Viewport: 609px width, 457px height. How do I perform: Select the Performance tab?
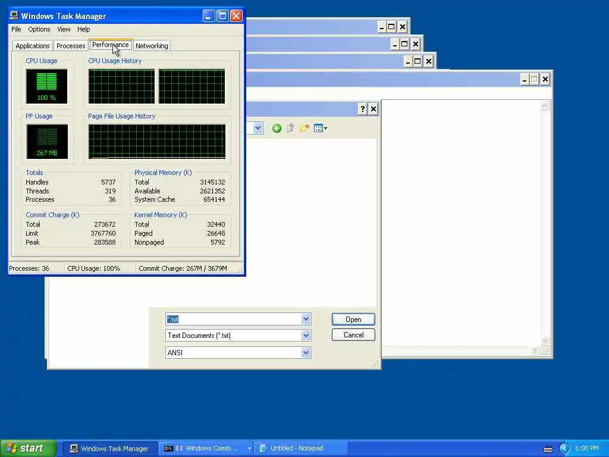pos(110,45)
